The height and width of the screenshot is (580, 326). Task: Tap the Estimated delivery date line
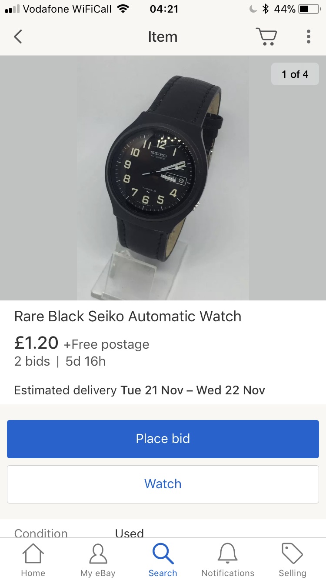tap(140, 390)
